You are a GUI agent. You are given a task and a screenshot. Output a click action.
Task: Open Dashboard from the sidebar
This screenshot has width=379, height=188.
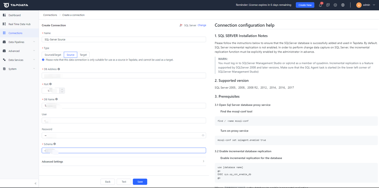coord(19,15)
